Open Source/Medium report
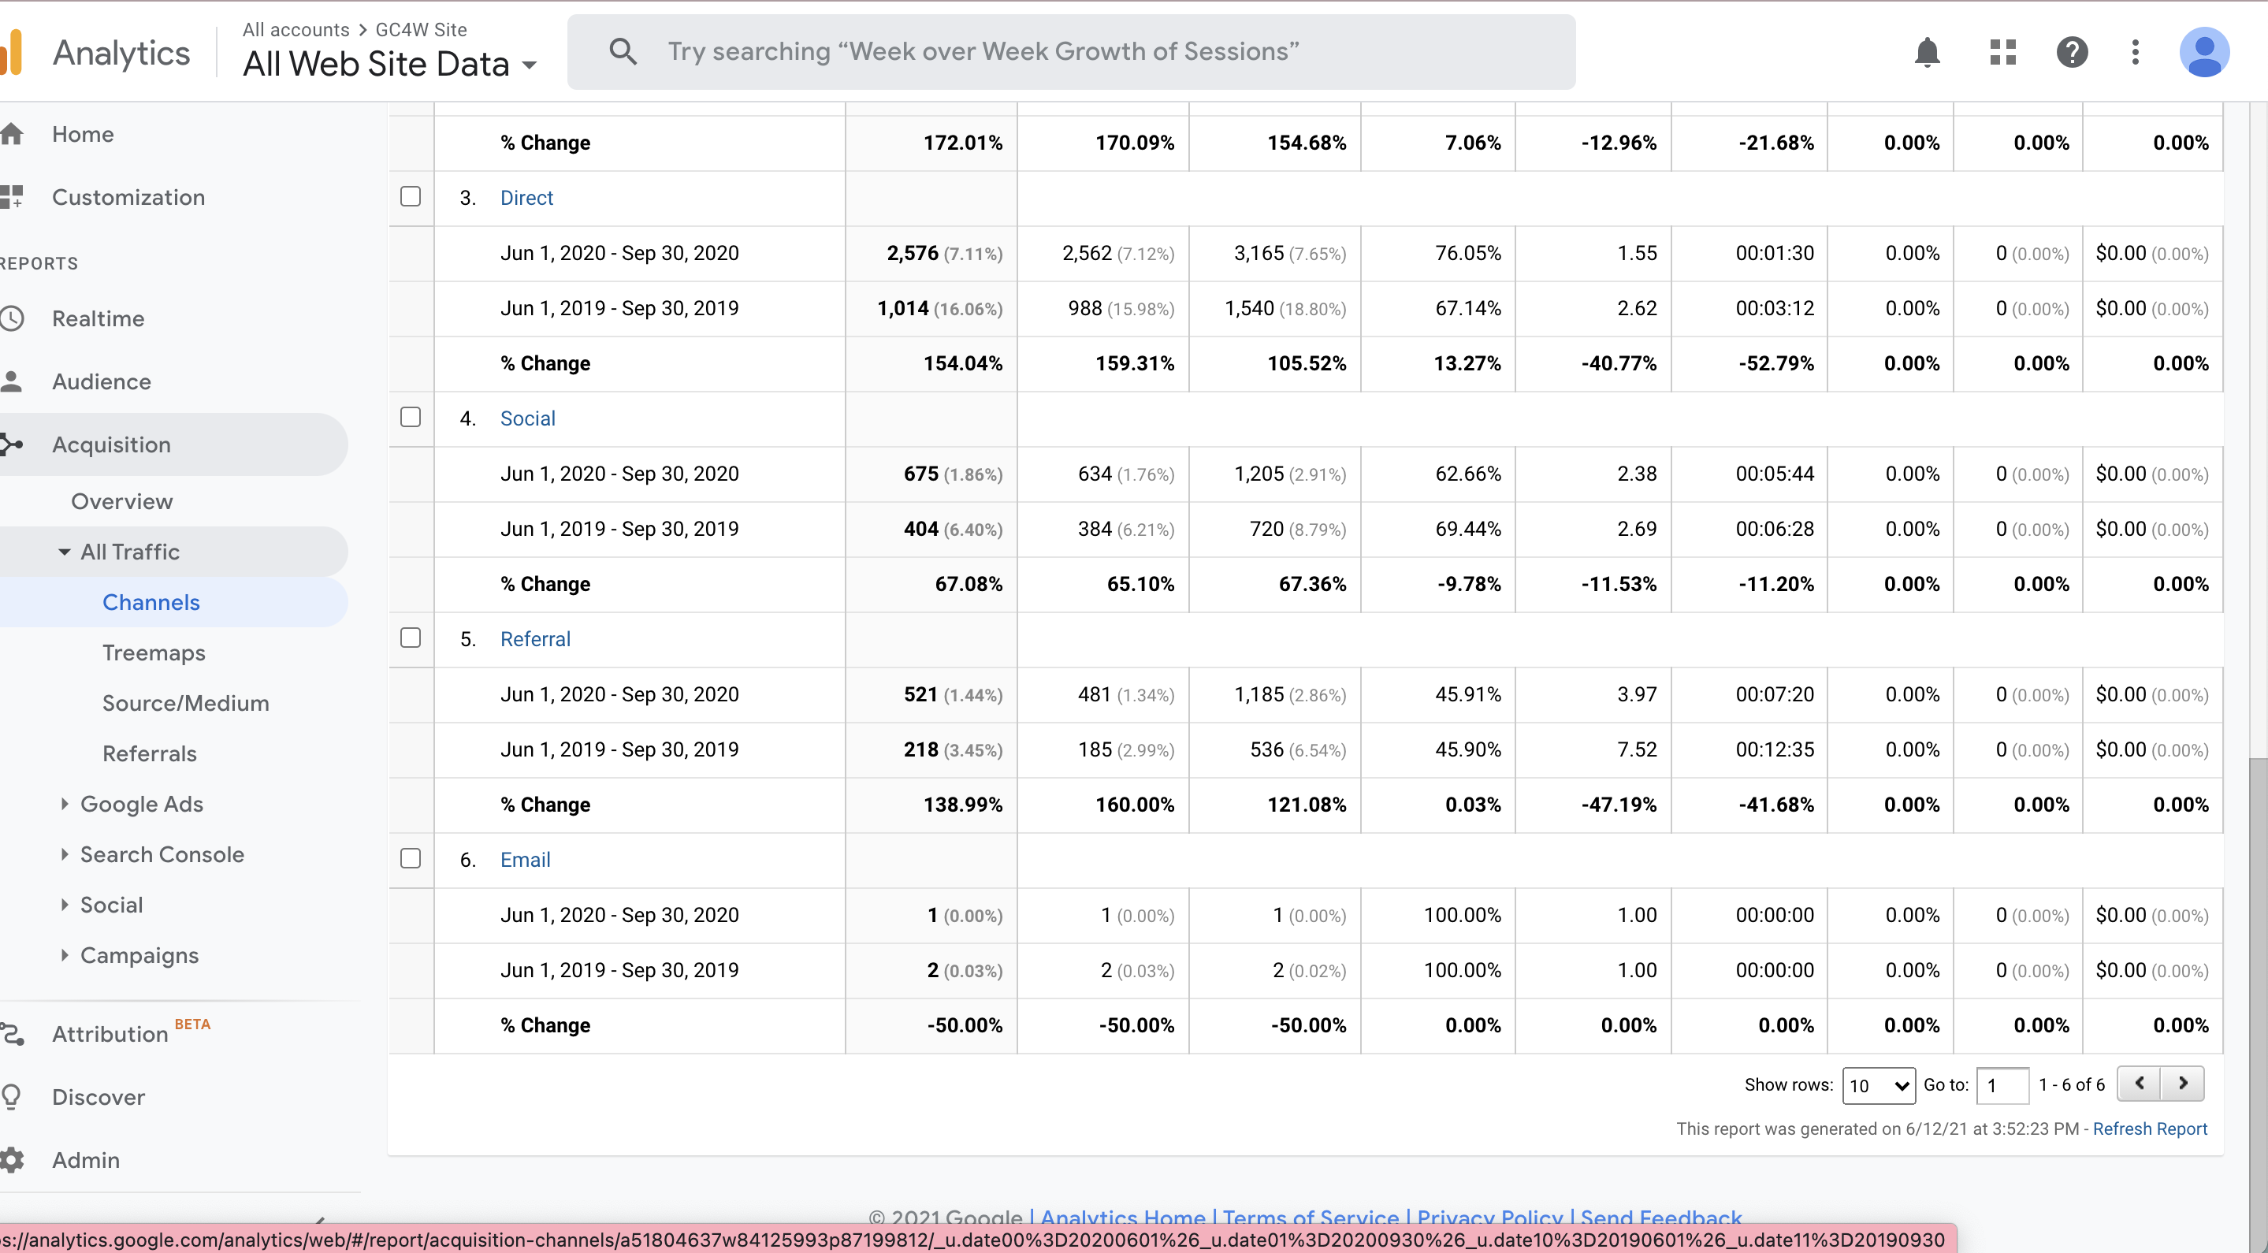The width and height of the screenshot is (2268, 1253). (186, 703)
